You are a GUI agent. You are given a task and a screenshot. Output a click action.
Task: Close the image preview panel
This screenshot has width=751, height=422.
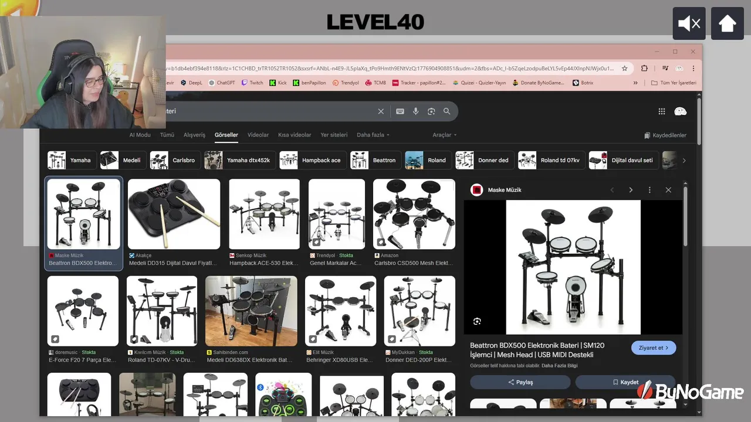coord(668,190)
